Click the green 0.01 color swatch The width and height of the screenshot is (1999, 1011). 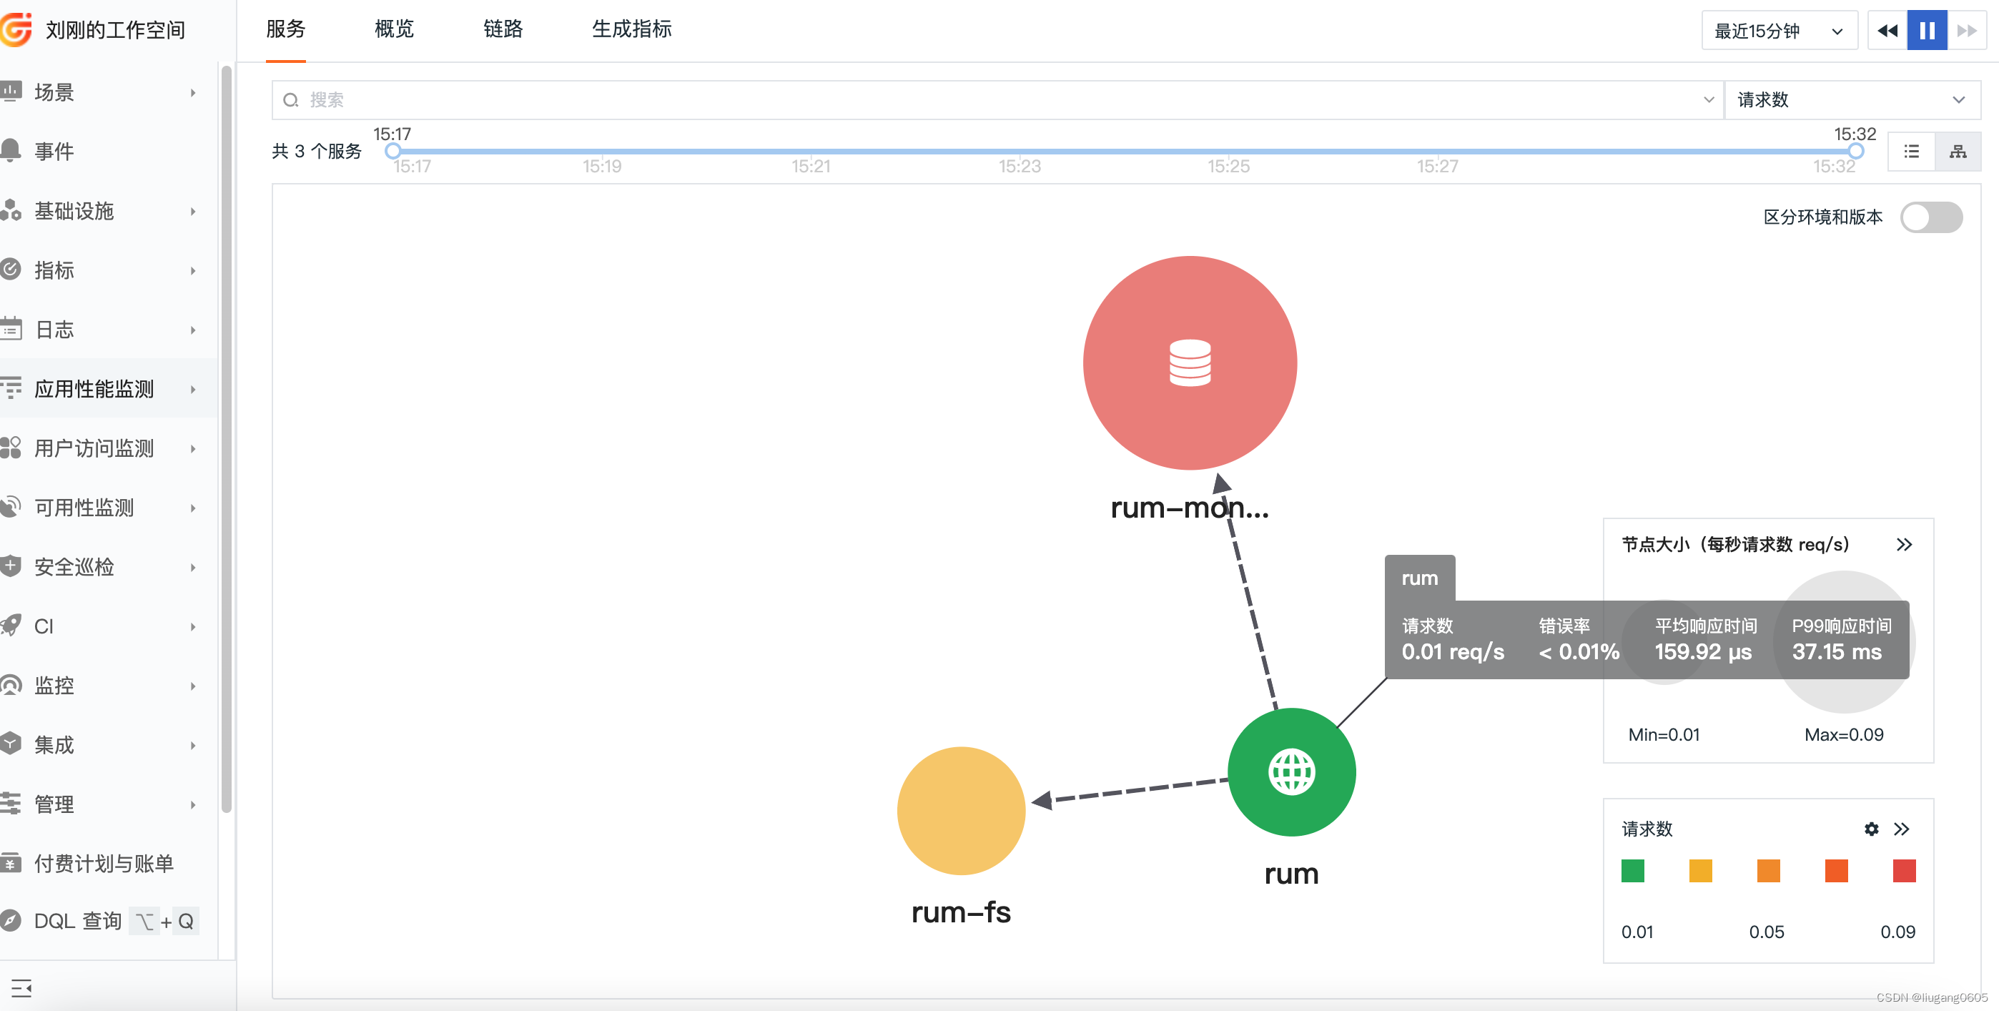pos(1633,871)
